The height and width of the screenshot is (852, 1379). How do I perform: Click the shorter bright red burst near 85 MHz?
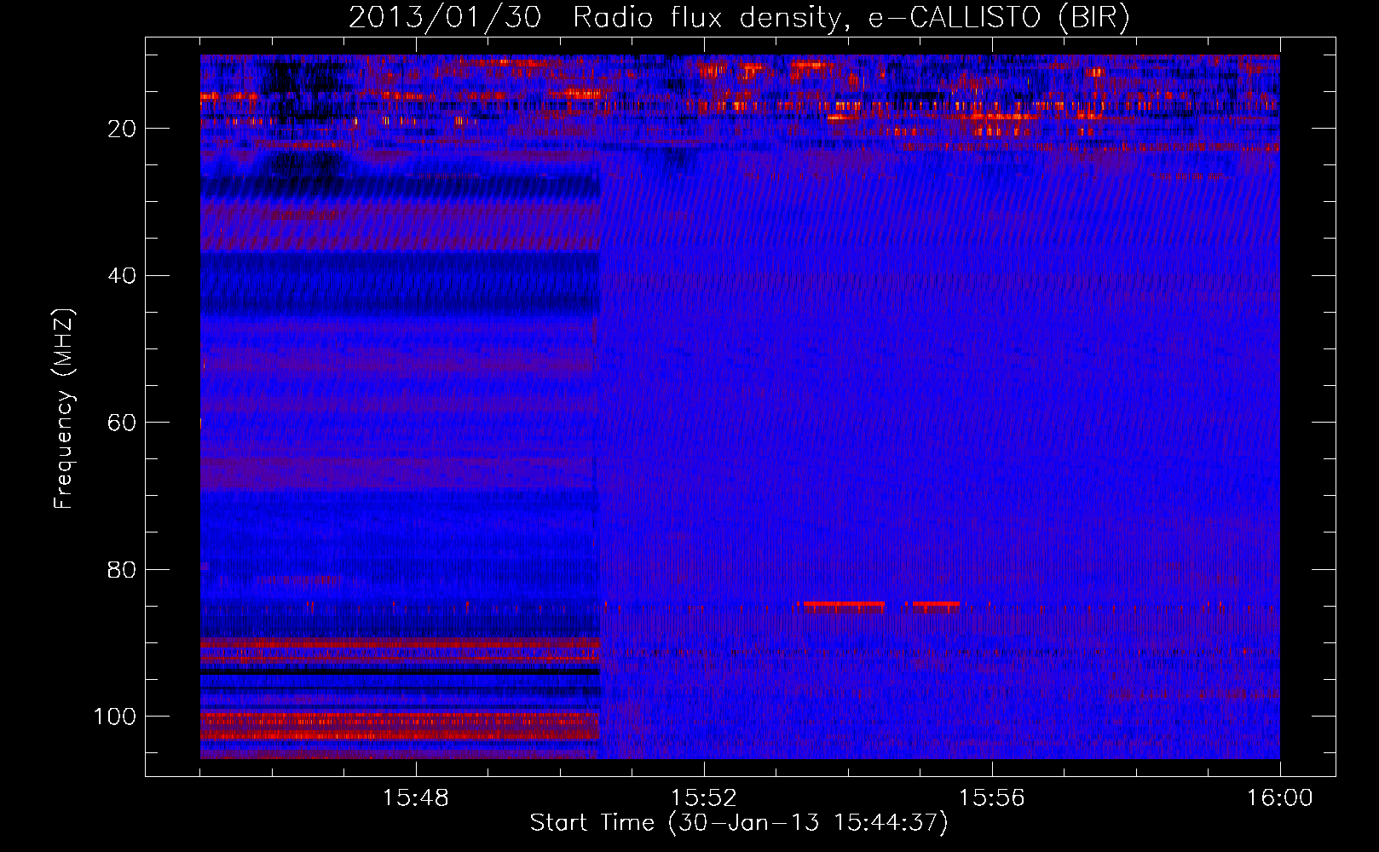(x=936, y=604)
